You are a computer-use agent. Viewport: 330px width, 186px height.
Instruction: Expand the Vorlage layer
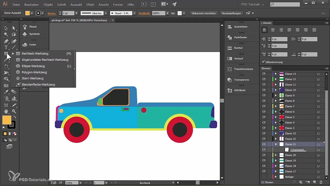tap(276, 177)
